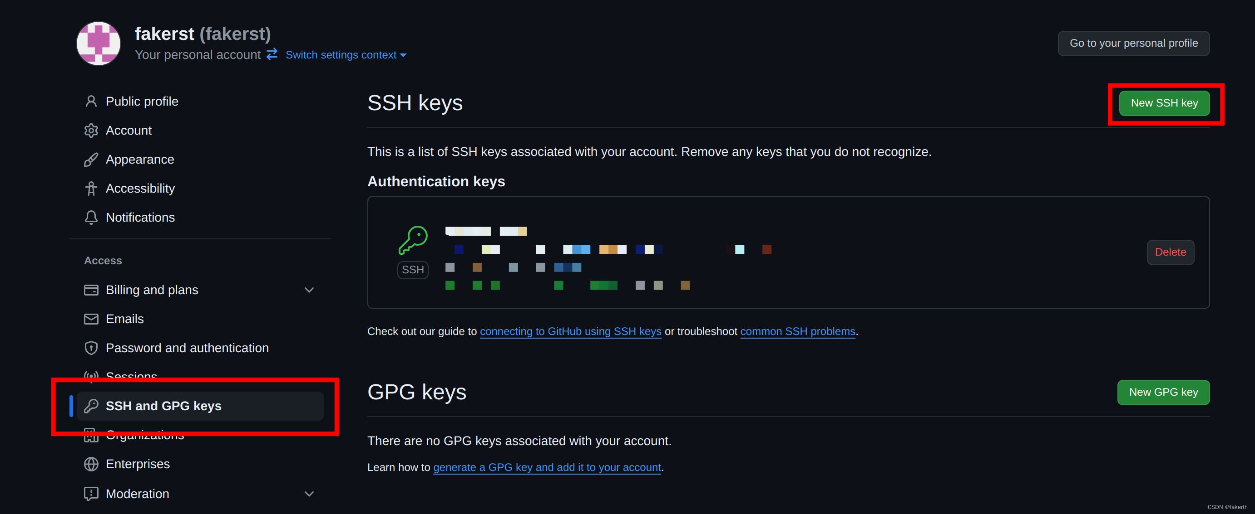
Task: Click the Account gear icon
Action: pyautogui.click(x=91, y=131)
